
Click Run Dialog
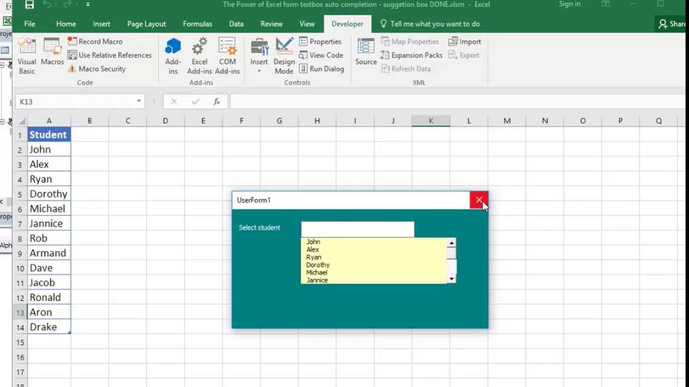coord(321,69)
